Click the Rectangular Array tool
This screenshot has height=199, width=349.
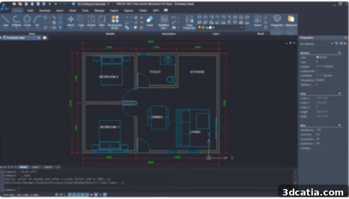(x=115, y=22)
